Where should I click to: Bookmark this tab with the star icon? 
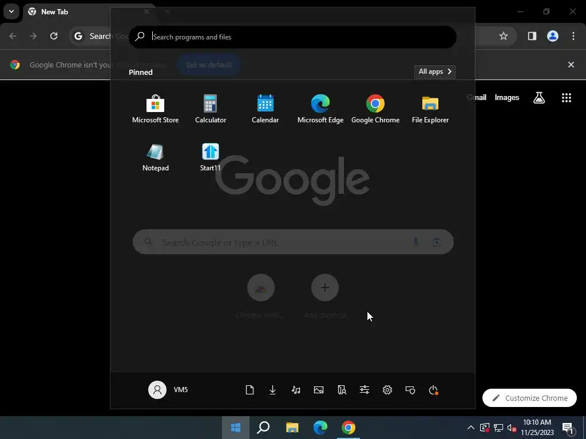(504, 36)
